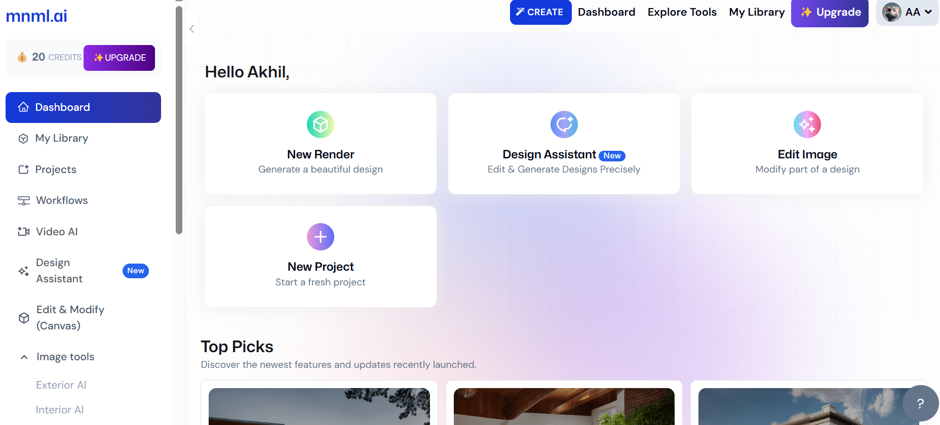The image size is (940, 425).
Task: Click the user avatar picture
Action: click(891, 12)
